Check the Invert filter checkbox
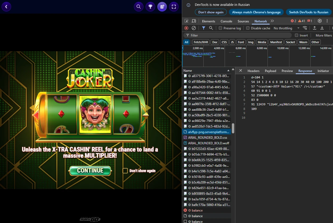Image resolution: width=333 pixels, height=223 pixels. (x=297, y=35)
